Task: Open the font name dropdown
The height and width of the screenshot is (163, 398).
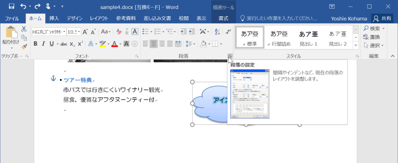Action: (64, 32)
